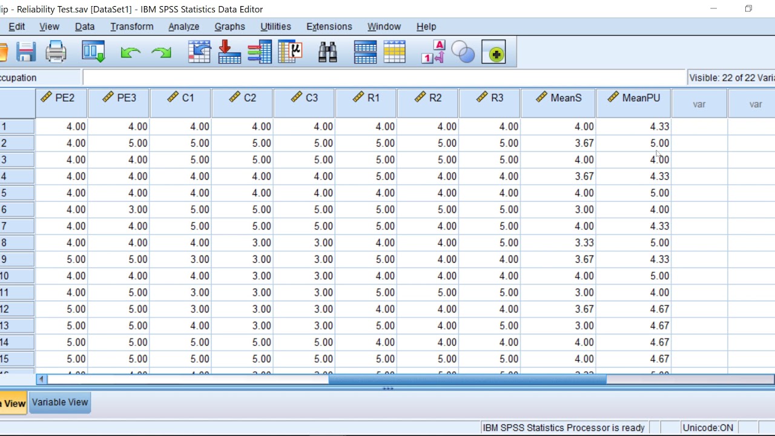Click the Unicode:ON status bar entry

click(708, 428)
